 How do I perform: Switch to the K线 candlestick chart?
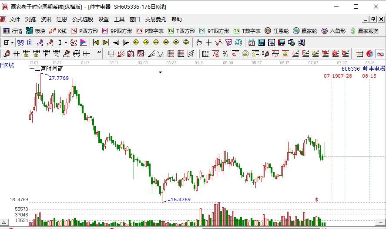point(57,31)
